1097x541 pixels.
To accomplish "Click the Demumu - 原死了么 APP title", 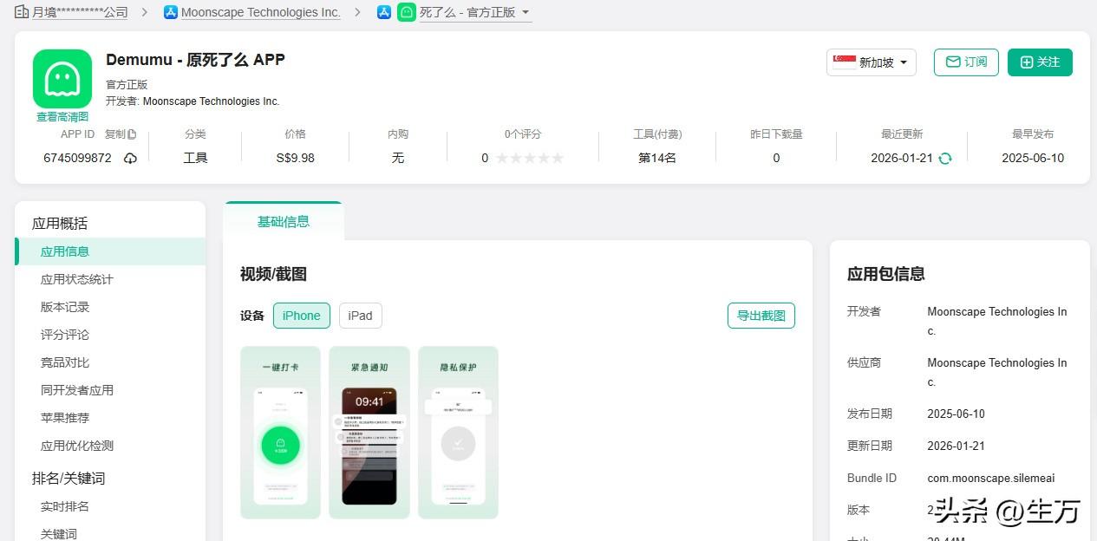I will click(195, 59).
